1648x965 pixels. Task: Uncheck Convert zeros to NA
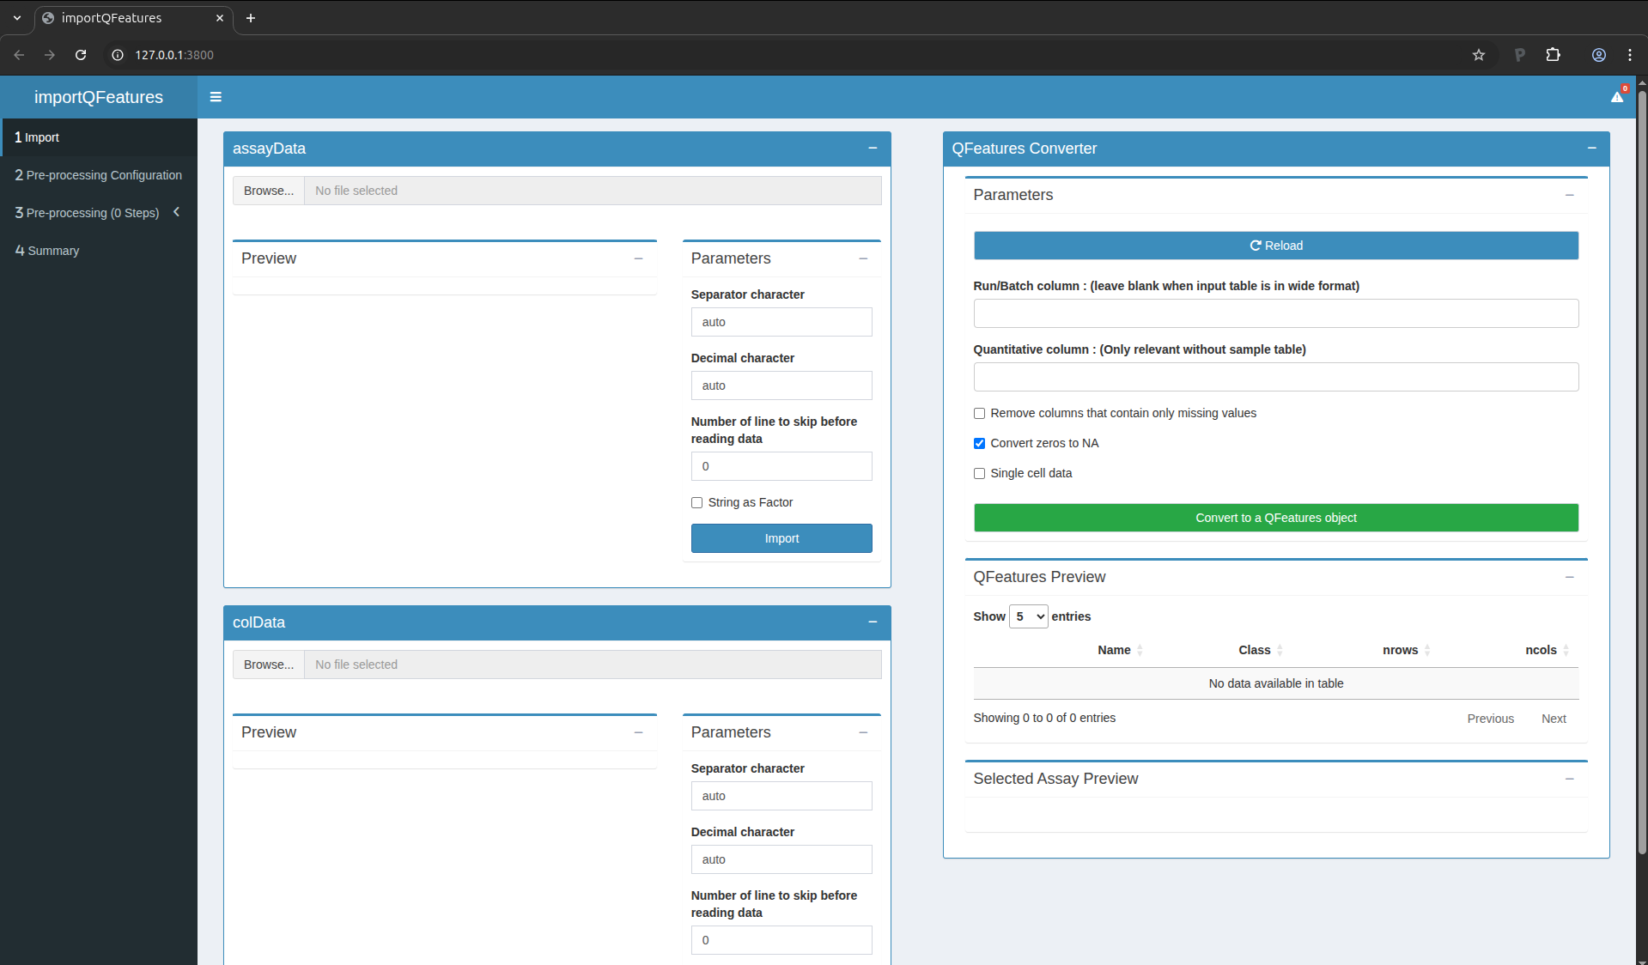click(979, 444)
